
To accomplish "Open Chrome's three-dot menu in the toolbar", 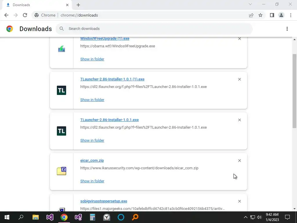I will pos(291,15).
